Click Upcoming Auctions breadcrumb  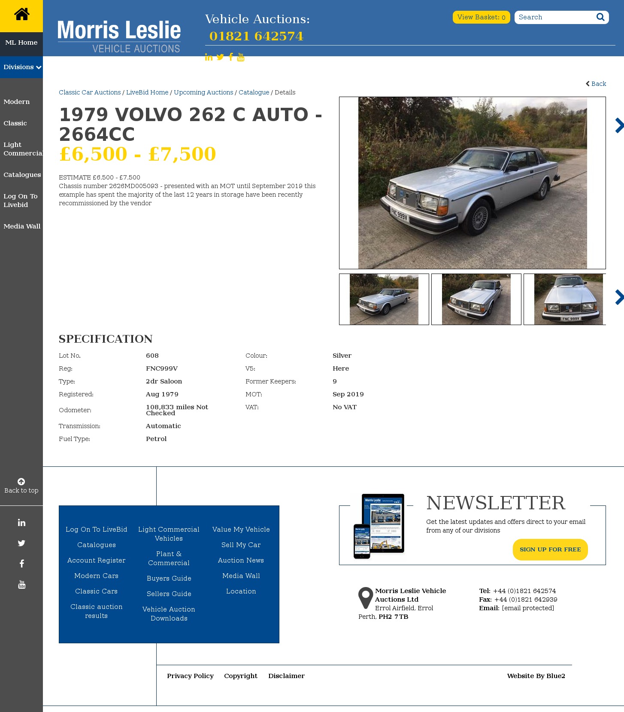click(x=203, y=92)
